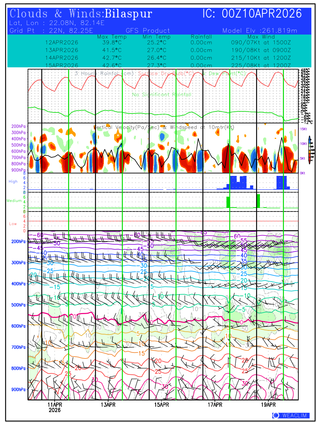This screenshot has width=317, height=423.
Task: Click the 11APR 2026 date axis label
Action: click(55, 407)
